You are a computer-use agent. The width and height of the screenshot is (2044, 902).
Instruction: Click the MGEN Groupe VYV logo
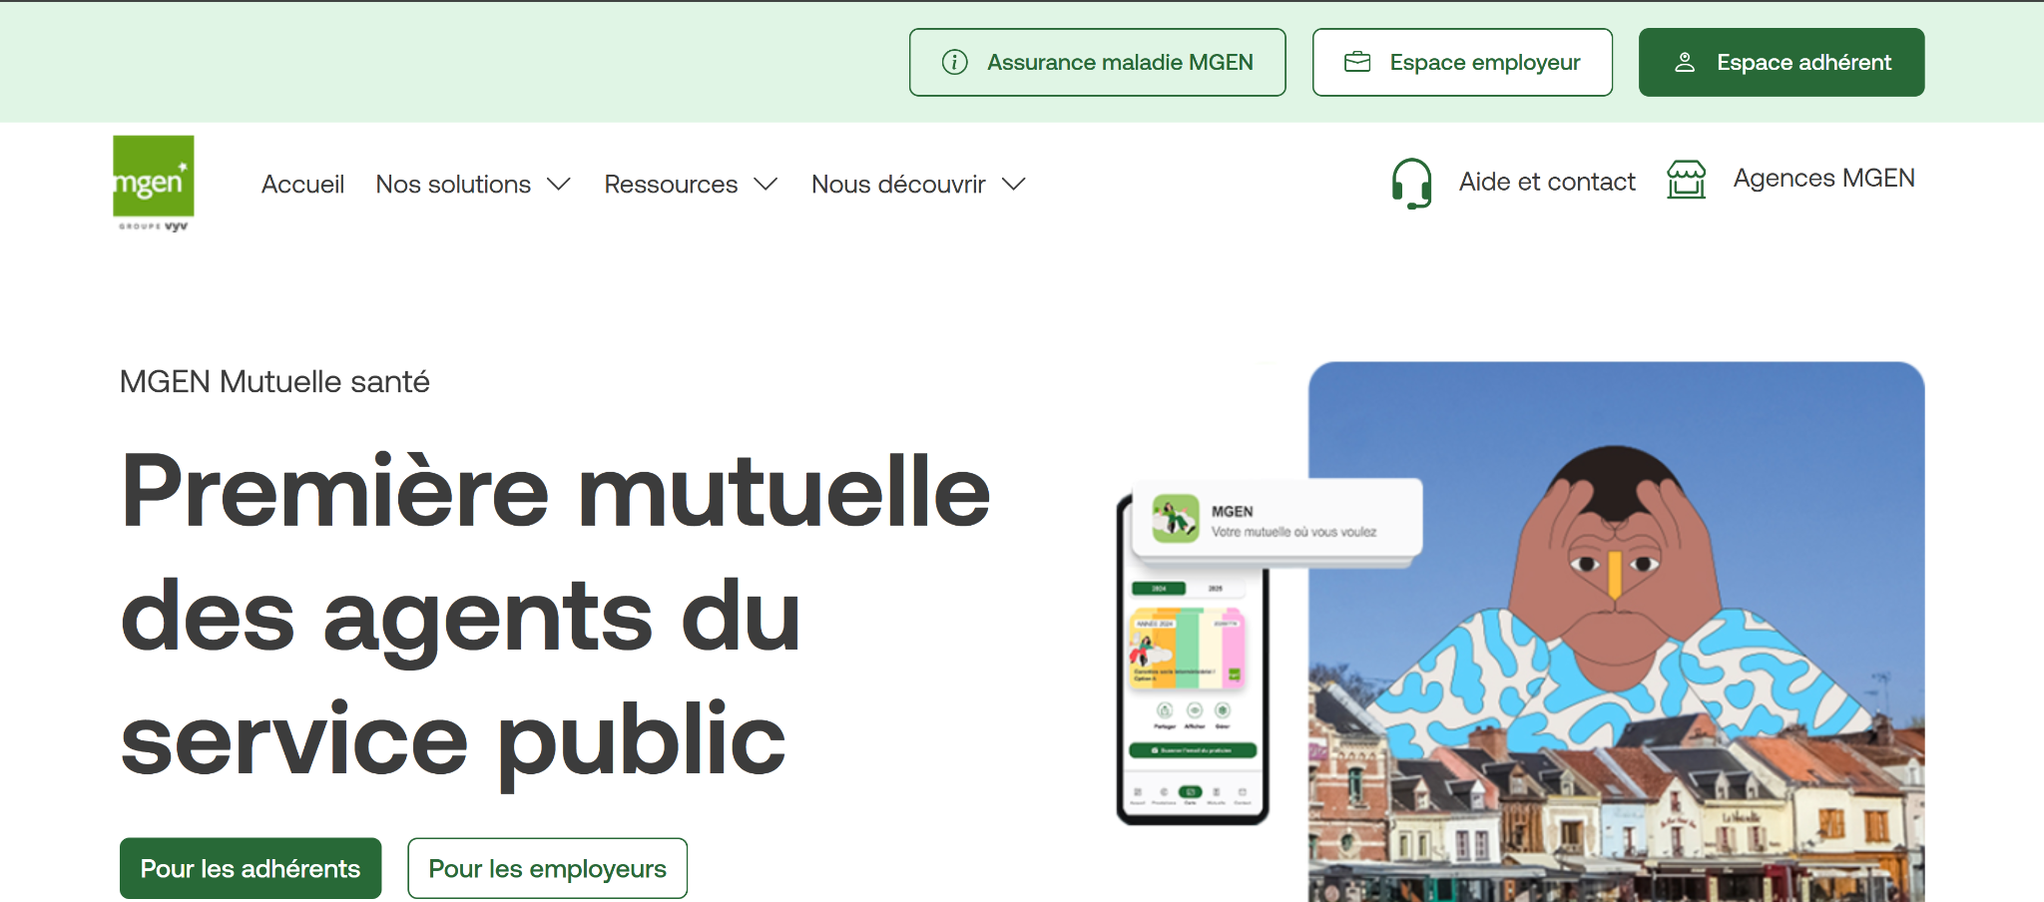point(154,184)
